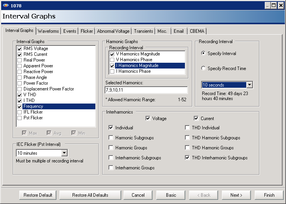The height and width of the screenshot is (204, 286).
Task: Check the Pst Flicker box
Action: point(20,118)
